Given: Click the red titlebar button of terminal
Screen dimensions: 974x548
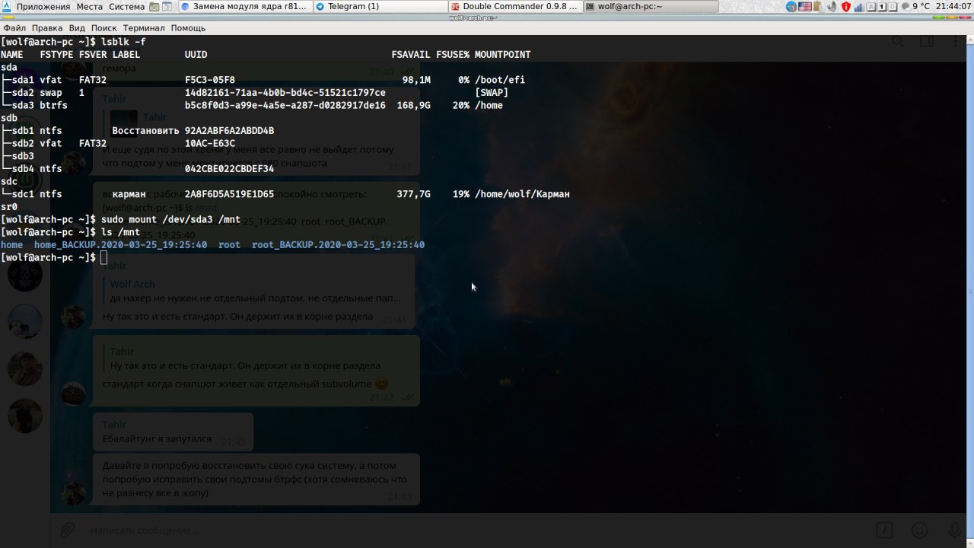Looking at the screenshot, I should [x=965, y=18].
